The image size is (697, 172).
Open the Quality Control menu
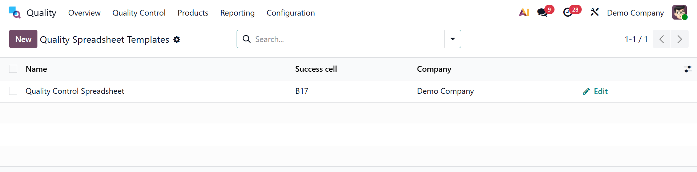pos(139,13)
